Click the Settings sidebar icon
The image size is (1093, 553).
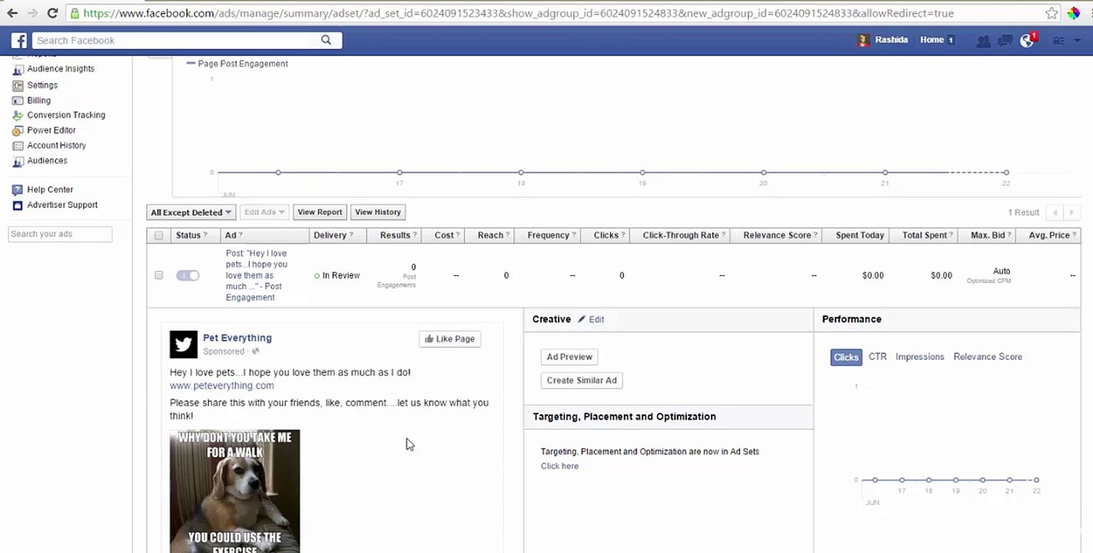pos(18,85)
